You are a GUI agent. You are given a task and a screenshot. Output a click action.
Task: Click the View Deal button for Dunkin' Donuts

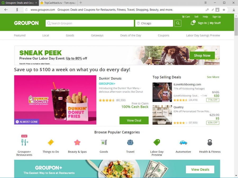point(134,121)
